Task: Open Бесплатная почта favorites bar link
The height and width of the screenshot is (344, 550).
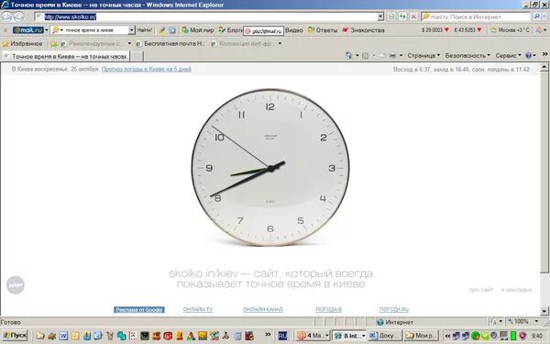Action: click(x=170, y=43)
